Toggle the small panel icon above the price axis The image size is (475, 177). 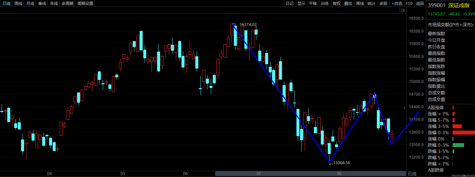403,11
